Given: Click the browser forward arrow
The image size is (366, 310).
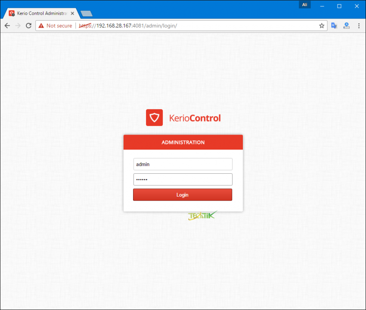Looking at the screenshot, I should point(17,25).
